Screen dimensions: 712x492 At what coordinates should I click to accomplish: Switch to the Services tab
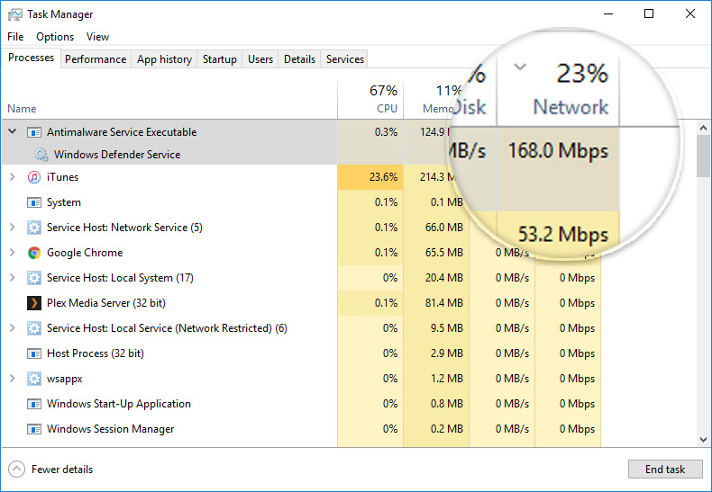pyautogui.click(x=344, y=59)
